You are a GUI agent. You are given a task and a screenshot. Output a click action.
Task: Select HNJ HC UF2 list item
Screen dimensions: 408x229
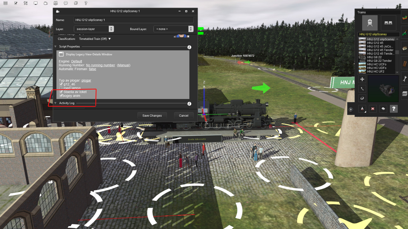pos(377,72)
